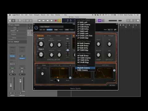148x111 pixels.
Task: Open the File menu
Action: point(22,15)
